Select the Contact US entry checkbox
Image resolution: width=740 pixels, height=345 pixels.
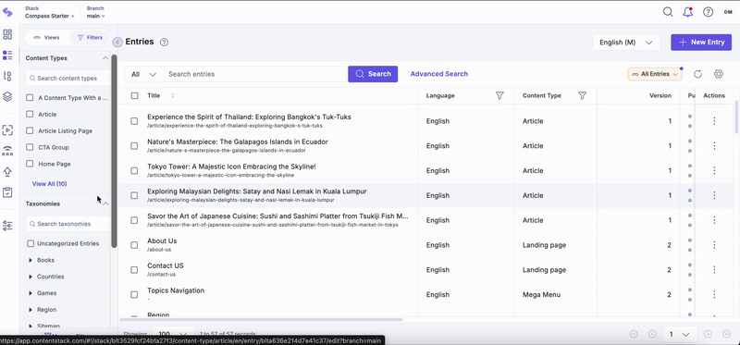(x=134, y=270)
